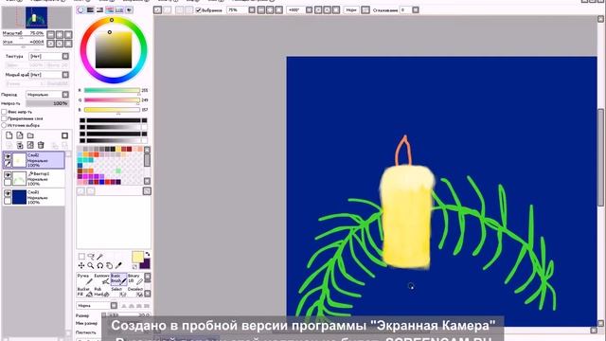The image size is (606, 341).
Task: Select the zoom magnifier tool
Action: (91, 265)
